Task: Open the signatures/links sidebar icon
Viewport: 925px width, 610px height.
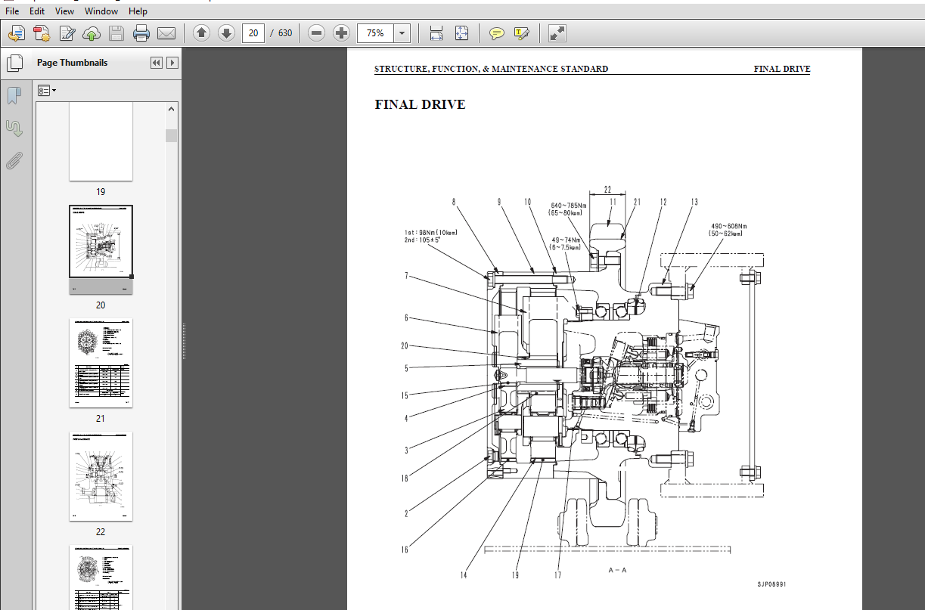Action: point(14,128)
